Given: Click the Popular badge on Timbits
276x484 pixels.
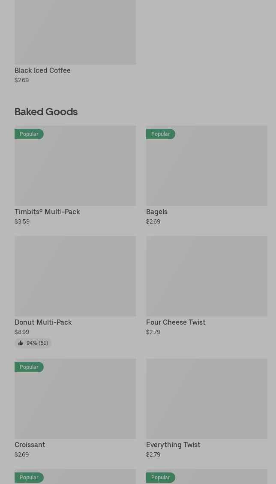Looking at the screenshot, I should tap(29, 134).
